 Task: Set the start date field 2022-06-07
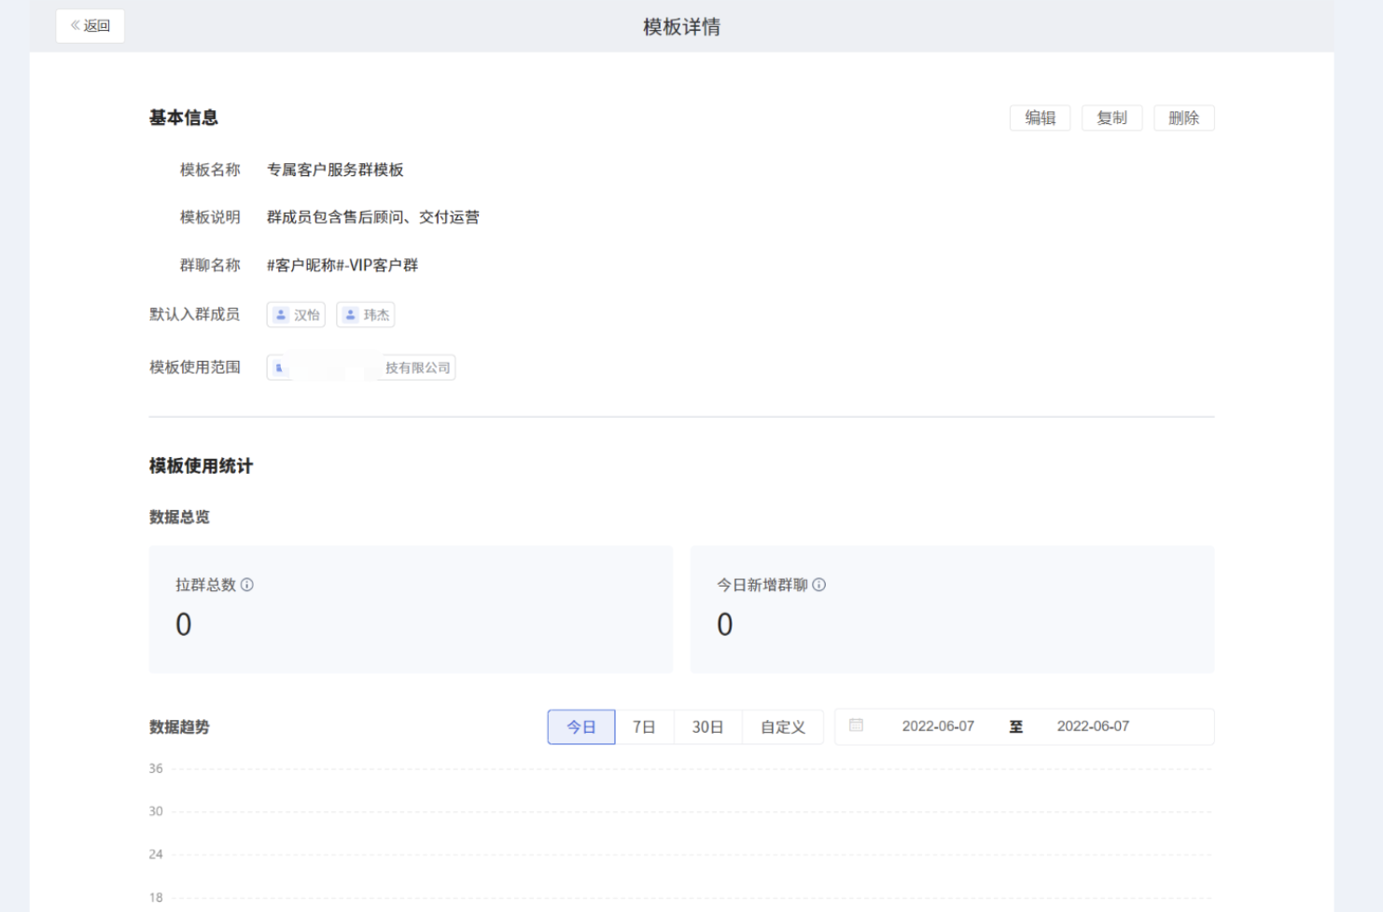click(x=938, y=726)
